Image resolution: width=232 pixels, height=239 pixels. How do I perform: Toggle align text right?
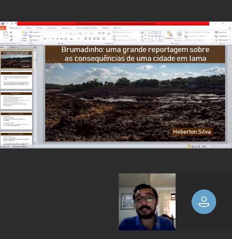(x=94, y=39)
